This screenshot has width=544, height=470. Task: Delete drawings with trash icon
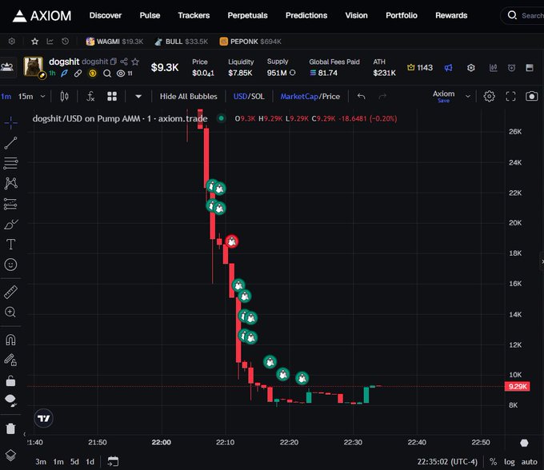(x=10, y=428)
